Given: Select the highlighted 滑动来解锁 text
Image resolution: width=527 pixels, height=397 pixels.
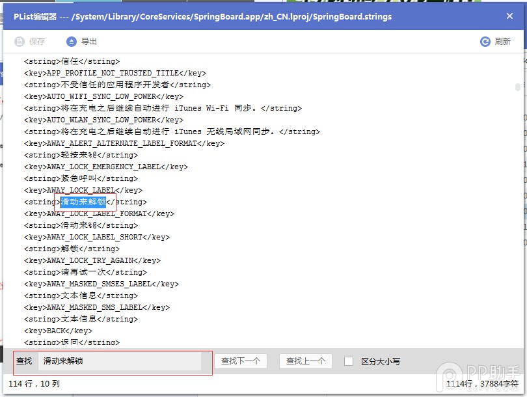Looking at the screenshot, I should tap(83, 202).
